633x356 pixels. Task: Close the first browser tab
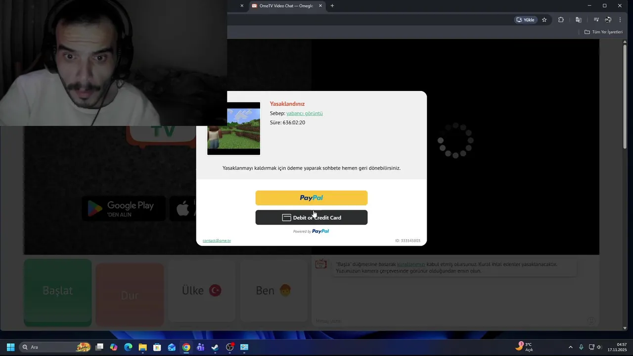coord(242,6)
